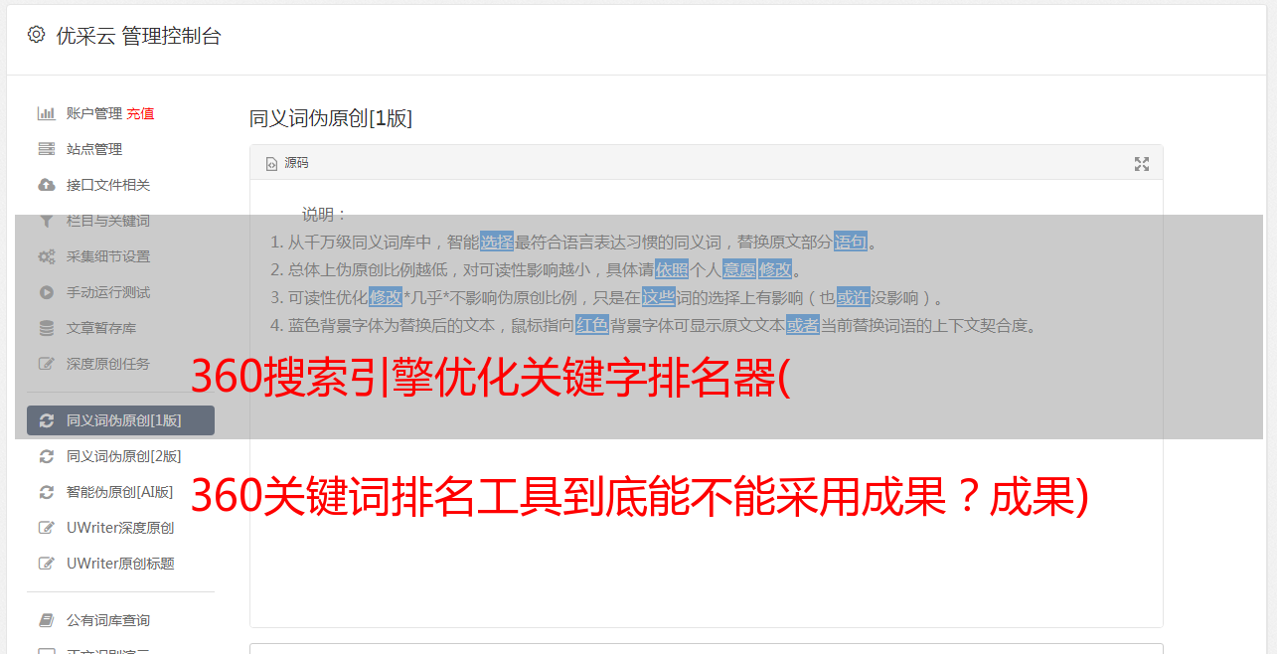
Task: Open 接口文件相关 cloud upload icon
Action: [46, 185]
